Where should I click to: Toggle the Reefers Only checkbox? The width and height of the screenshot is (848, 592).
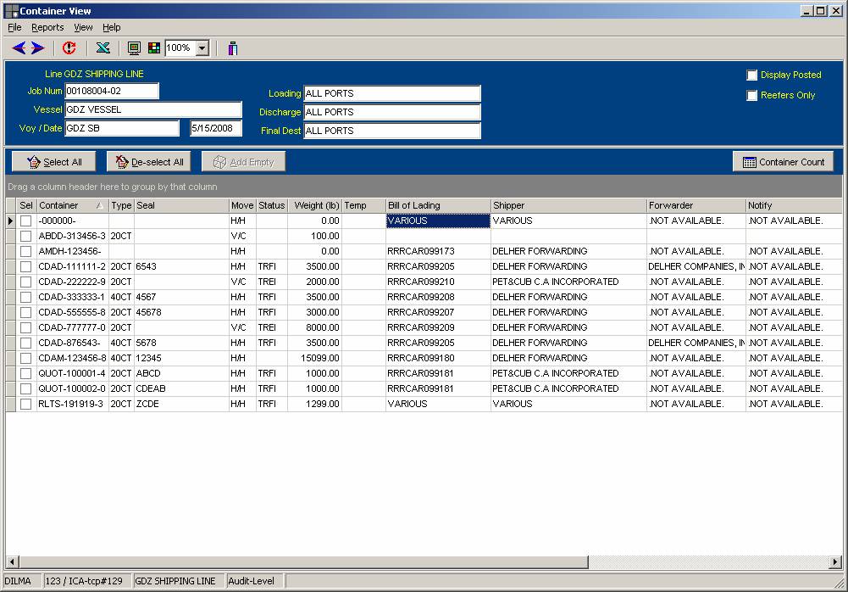[x=751, y=96]
